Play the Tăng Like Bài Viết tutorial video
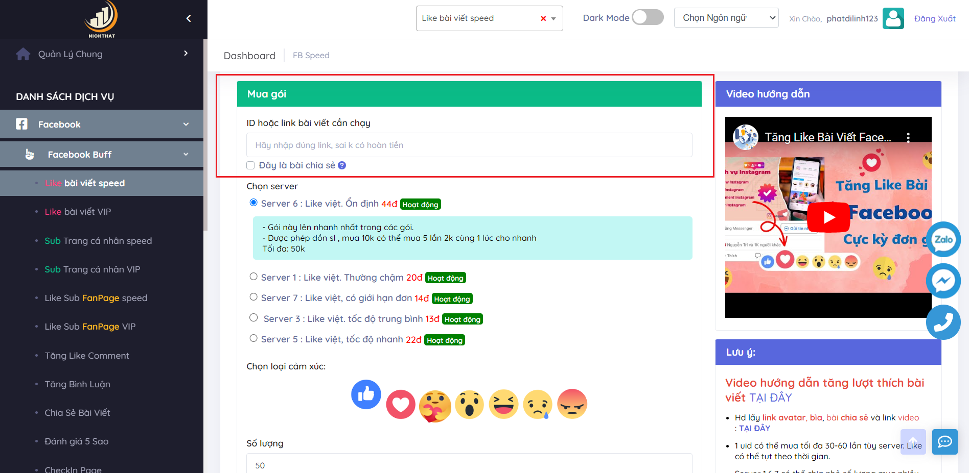Image resolution: width=969 pixels, height=473 pixels. tap(828, 217)
